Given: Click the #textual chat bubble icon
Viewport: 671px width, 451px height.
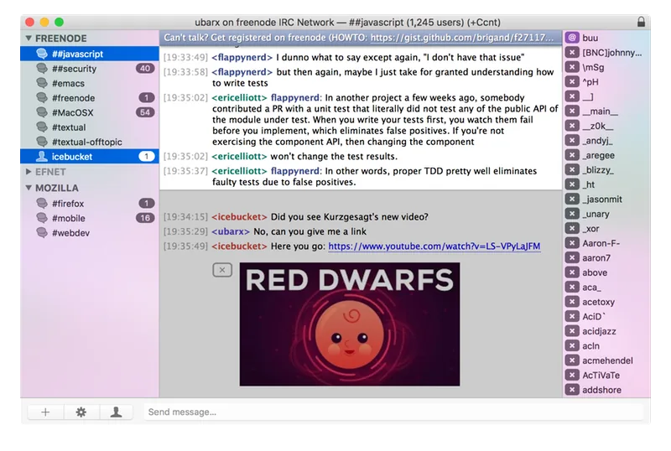Looking at the screenshot, I should (42, 127).
